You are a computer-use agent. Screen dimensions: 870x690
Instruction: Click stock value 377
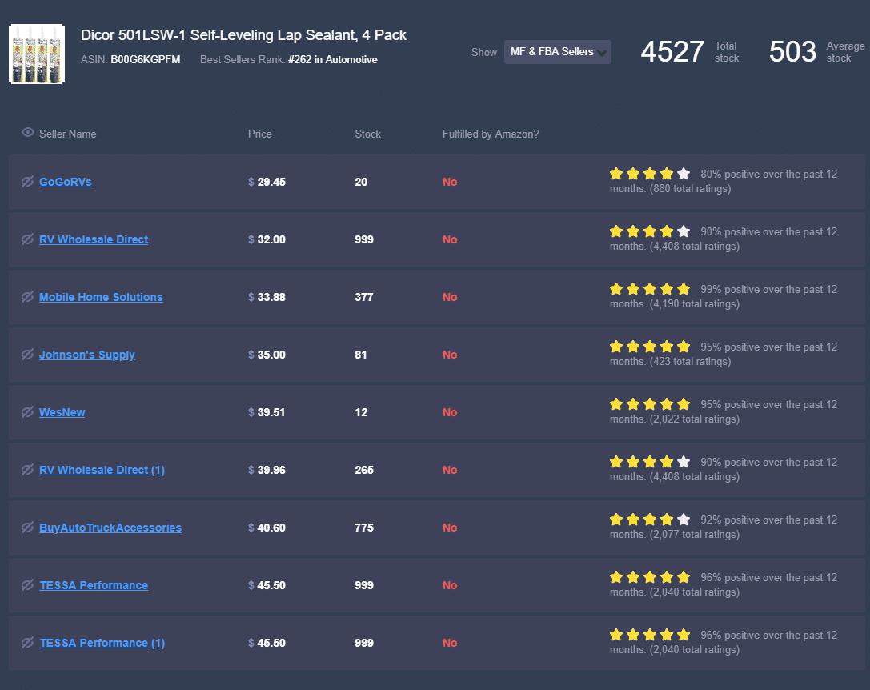click(x=364, y=298)
